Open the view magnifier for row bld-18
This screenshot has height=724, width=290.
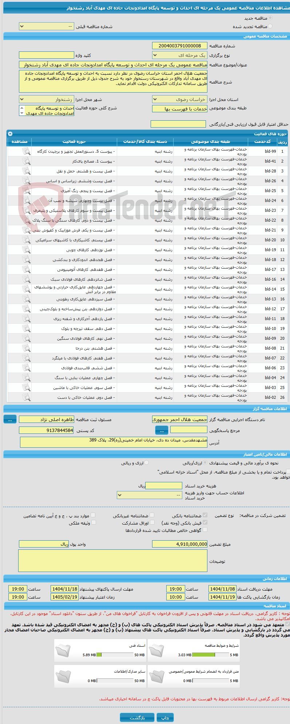click(26, 260)
